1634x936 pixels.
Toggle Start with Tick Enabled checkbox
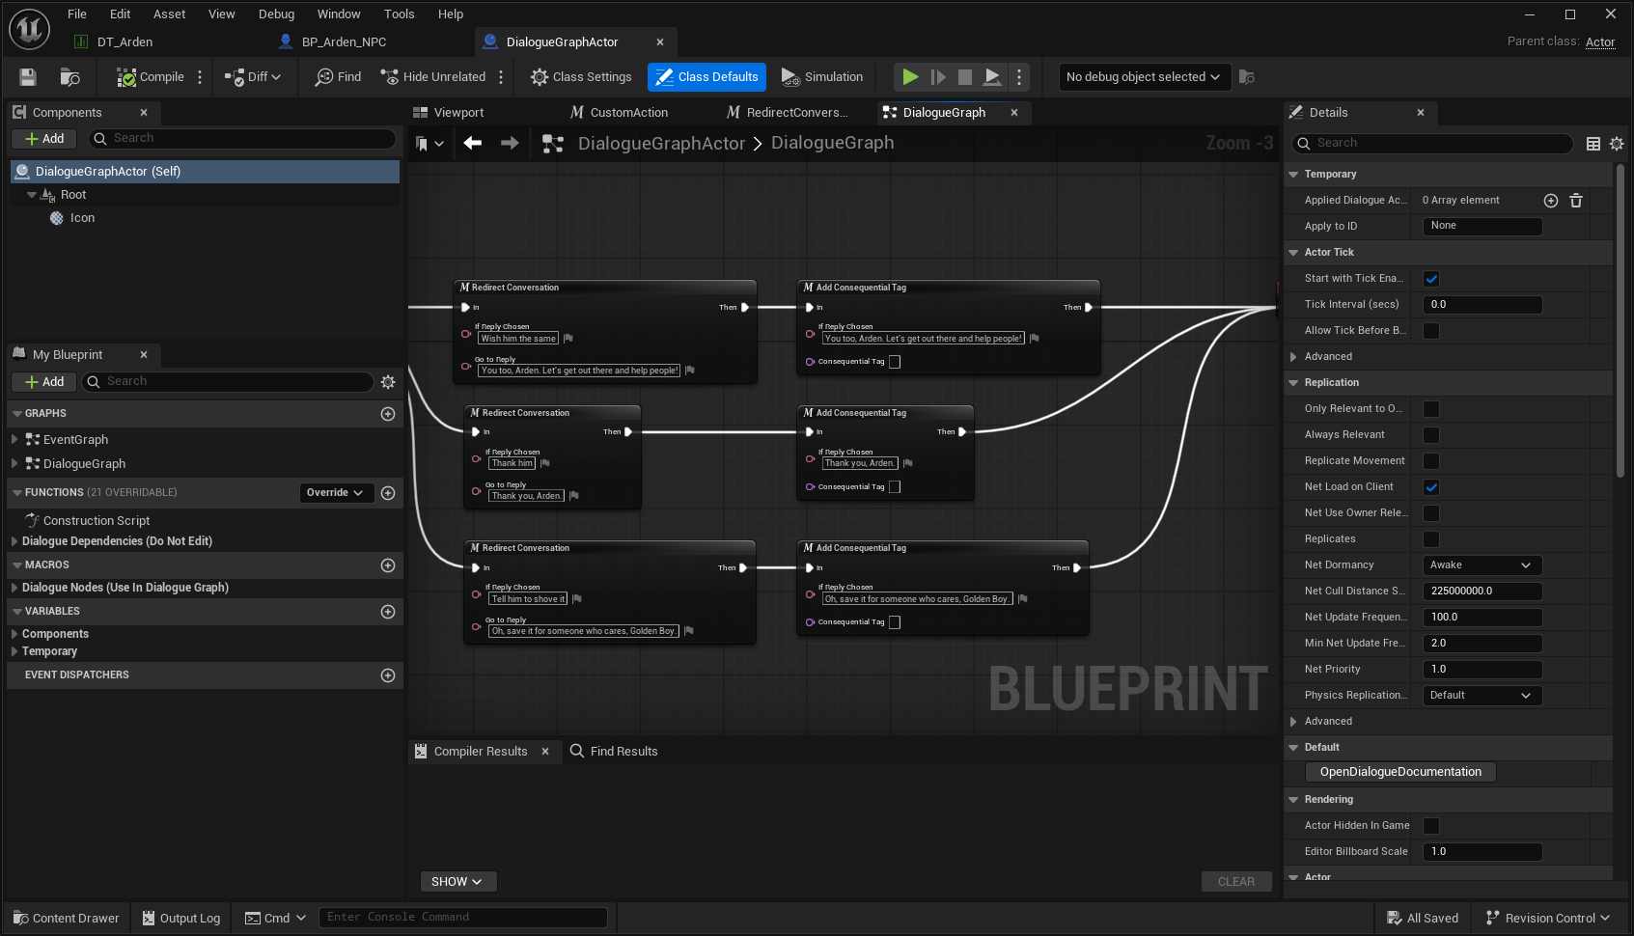pyautogui.click(x=1431, y=280)
